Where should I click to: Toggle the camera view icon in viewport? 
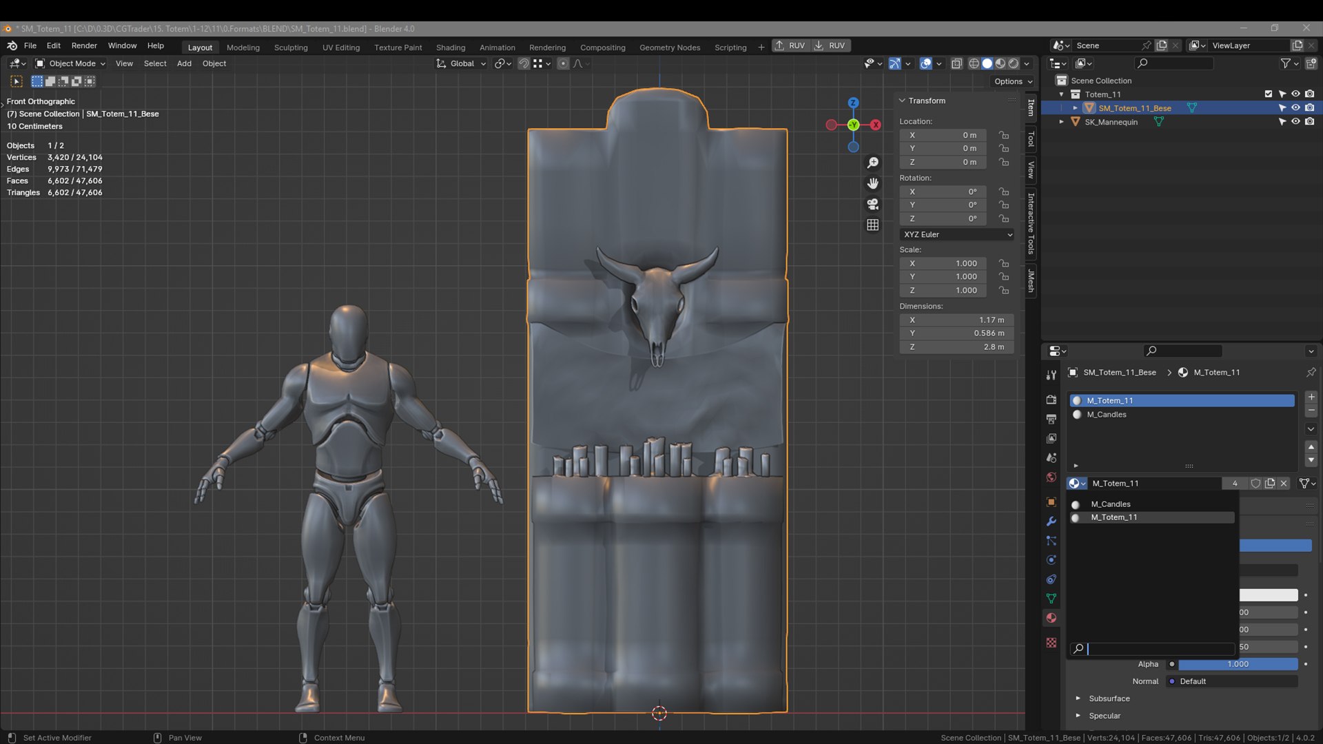pos(872,204)
